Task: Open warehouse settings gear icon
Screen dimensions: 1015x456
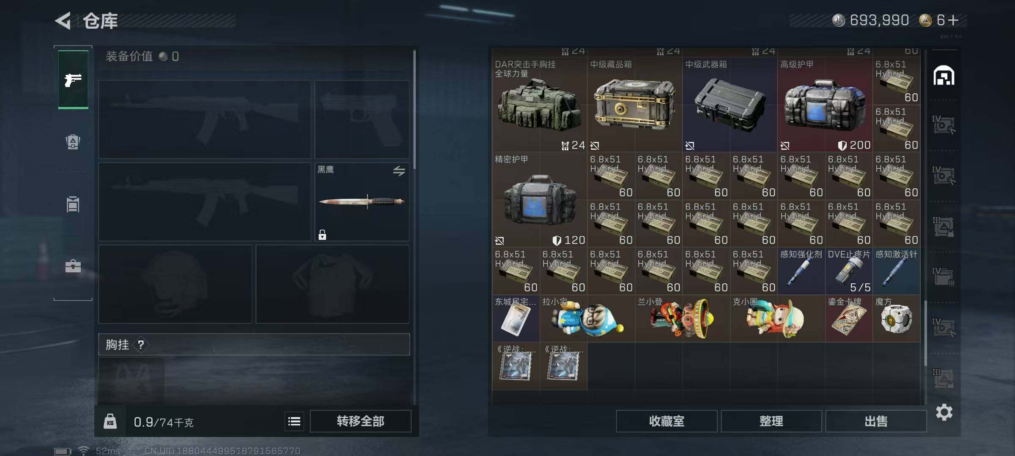Action: pos(944,412)
